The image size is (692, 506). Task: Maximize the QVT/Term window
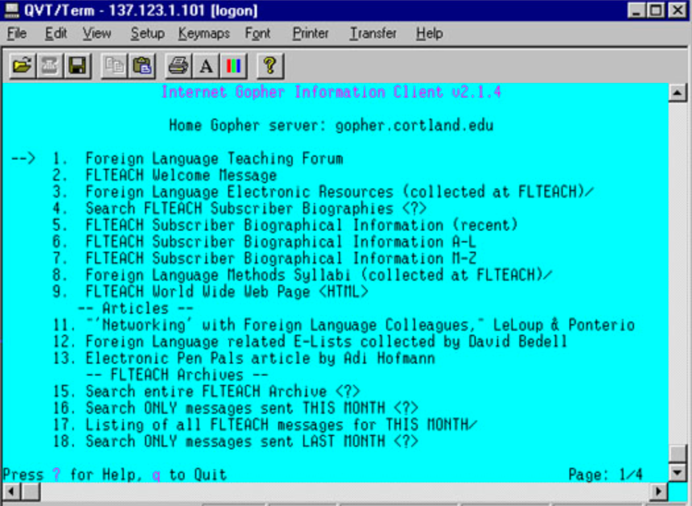point(656,10)
